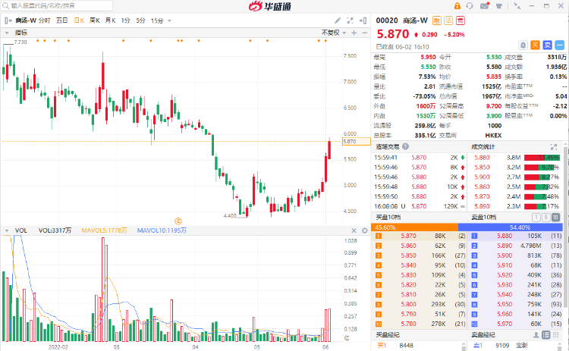Collapse the right-side quote panel
The image size is (569, 351).
coord(363,20)
